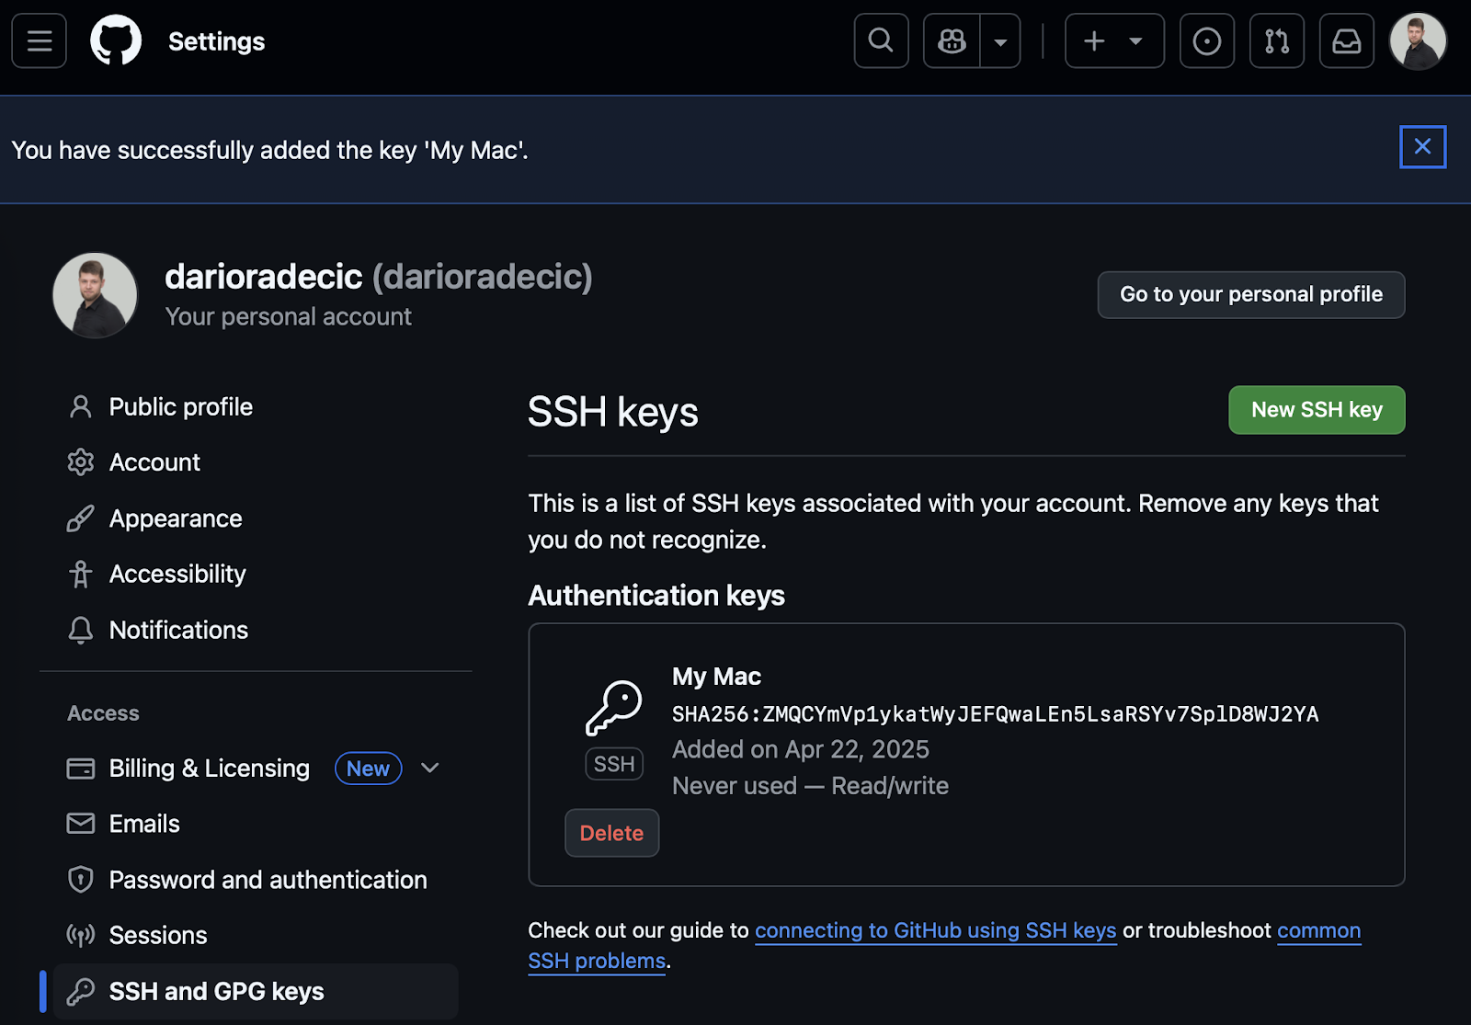Screen dimensions: 1471x1025
Task: Click the large darioradecic profile picture
Action: coord(96,295)
